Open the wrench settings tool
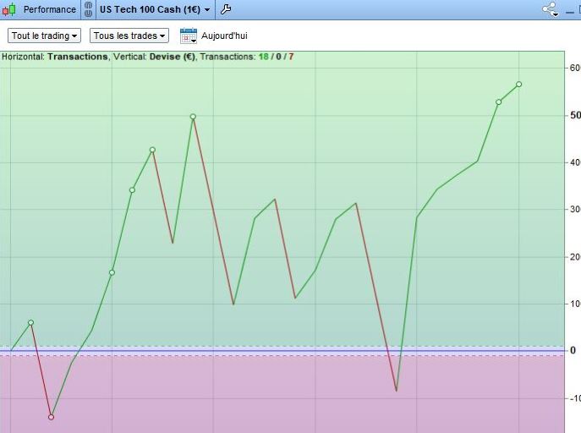This screenshot has width=581, height=433. pyautogui.click(x=226, y=9)
